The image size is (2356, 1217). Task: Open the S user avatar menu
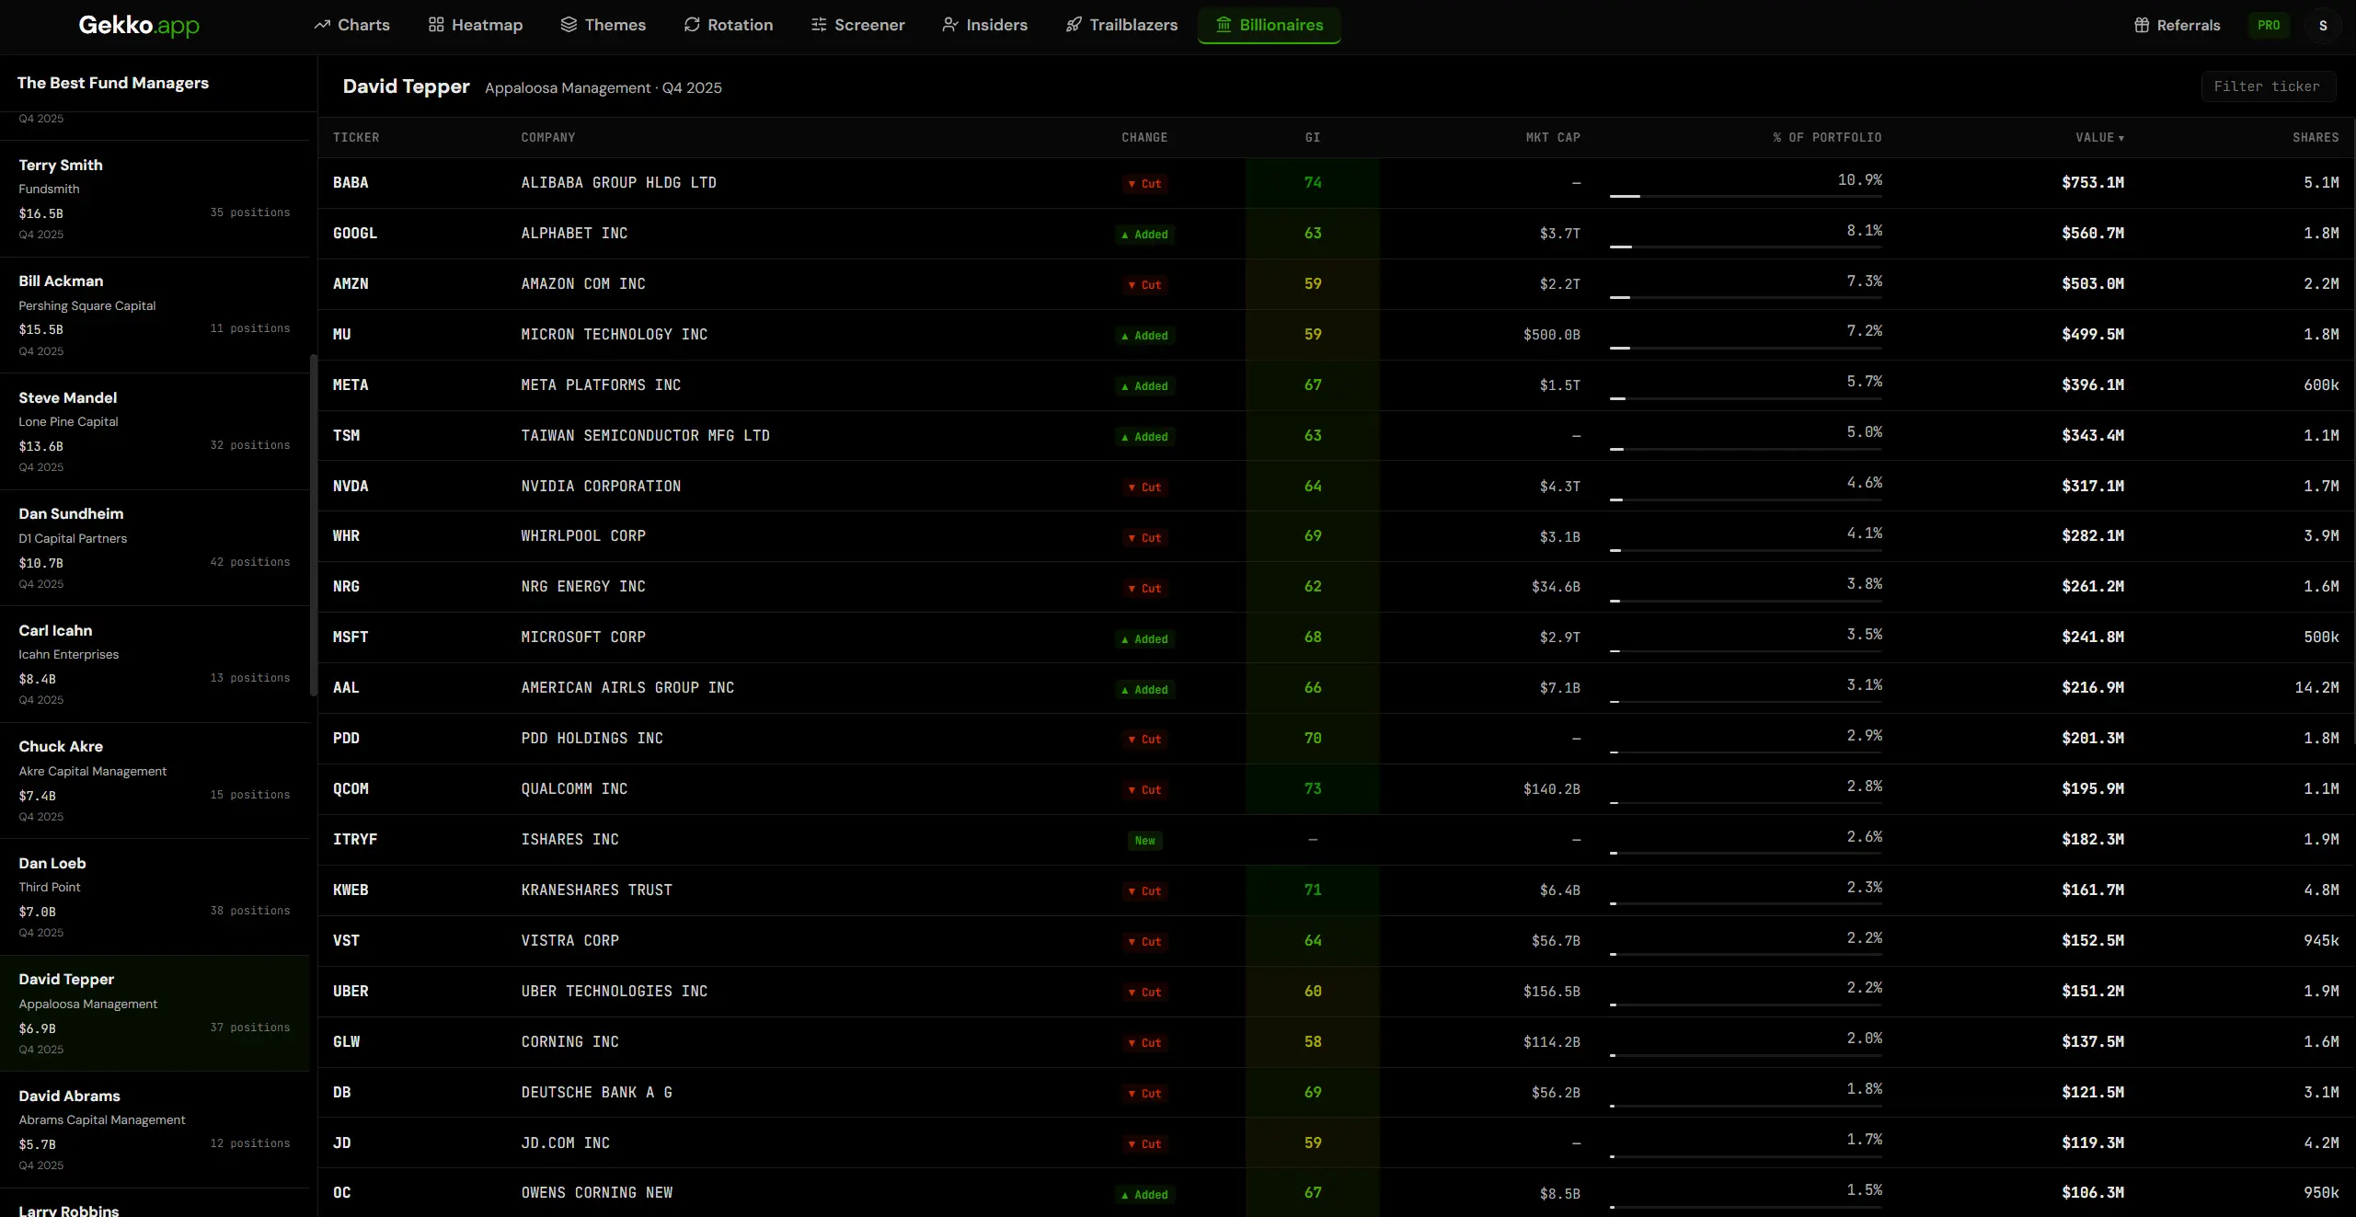click(2323, 25)
